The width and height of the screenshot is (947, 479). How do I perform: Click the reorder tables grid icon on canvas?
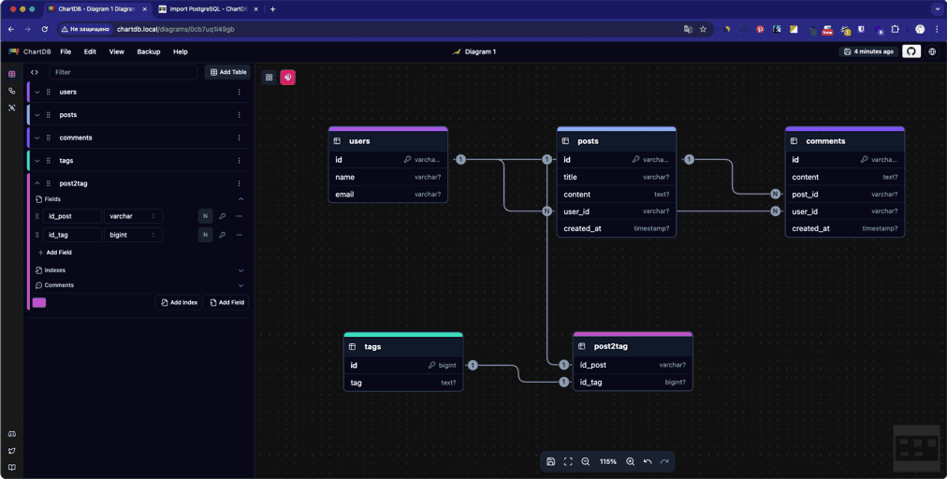point(270,78)
